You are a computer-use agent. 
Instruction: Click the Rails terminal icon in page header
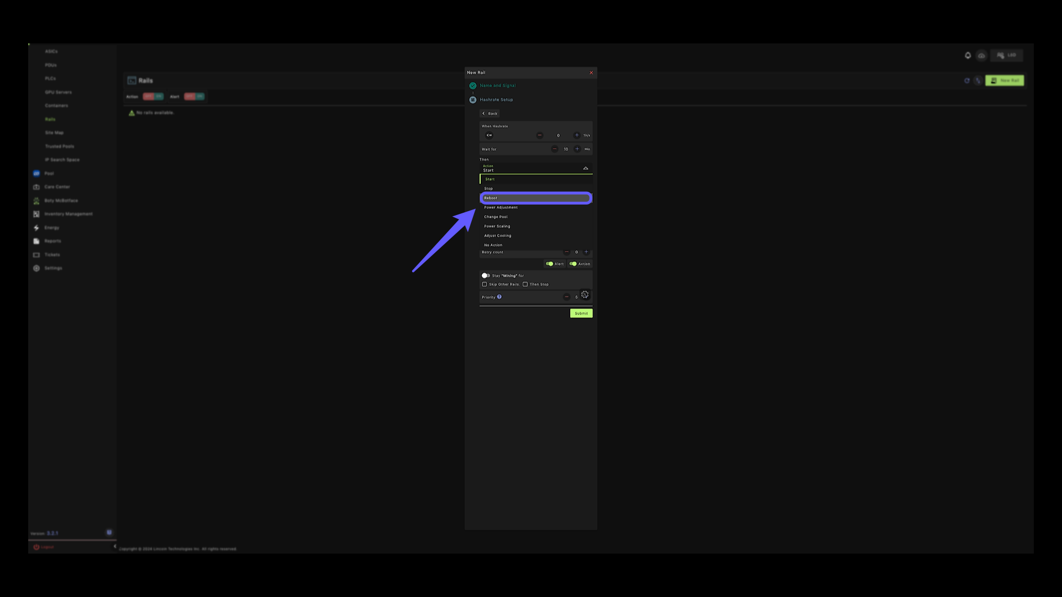pos(132,81)
